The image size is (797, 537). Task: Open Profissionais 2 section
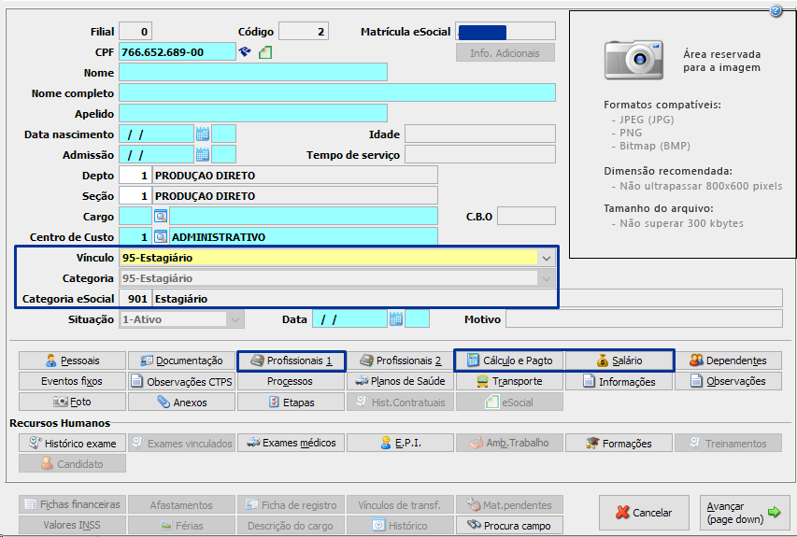click(x=400, y=360)
